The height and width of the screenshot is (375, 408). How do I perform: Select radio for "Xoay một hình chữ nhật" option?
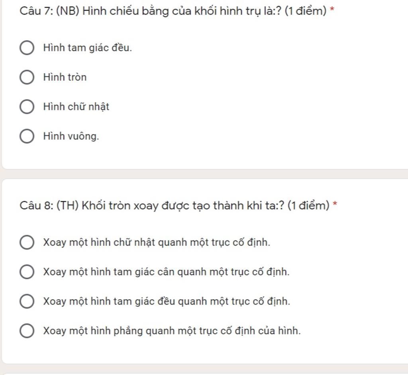(x=27, y=242)
